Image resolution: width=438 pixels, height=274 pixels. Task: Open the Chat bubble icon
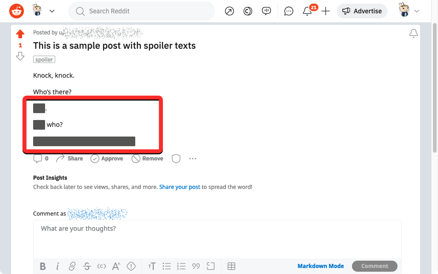[288, 11]
